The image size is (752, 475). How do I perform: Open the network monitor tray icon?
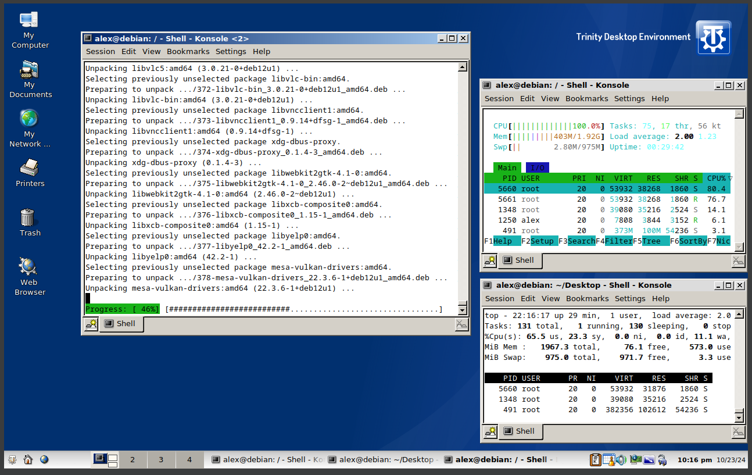(x=635, y=460)
